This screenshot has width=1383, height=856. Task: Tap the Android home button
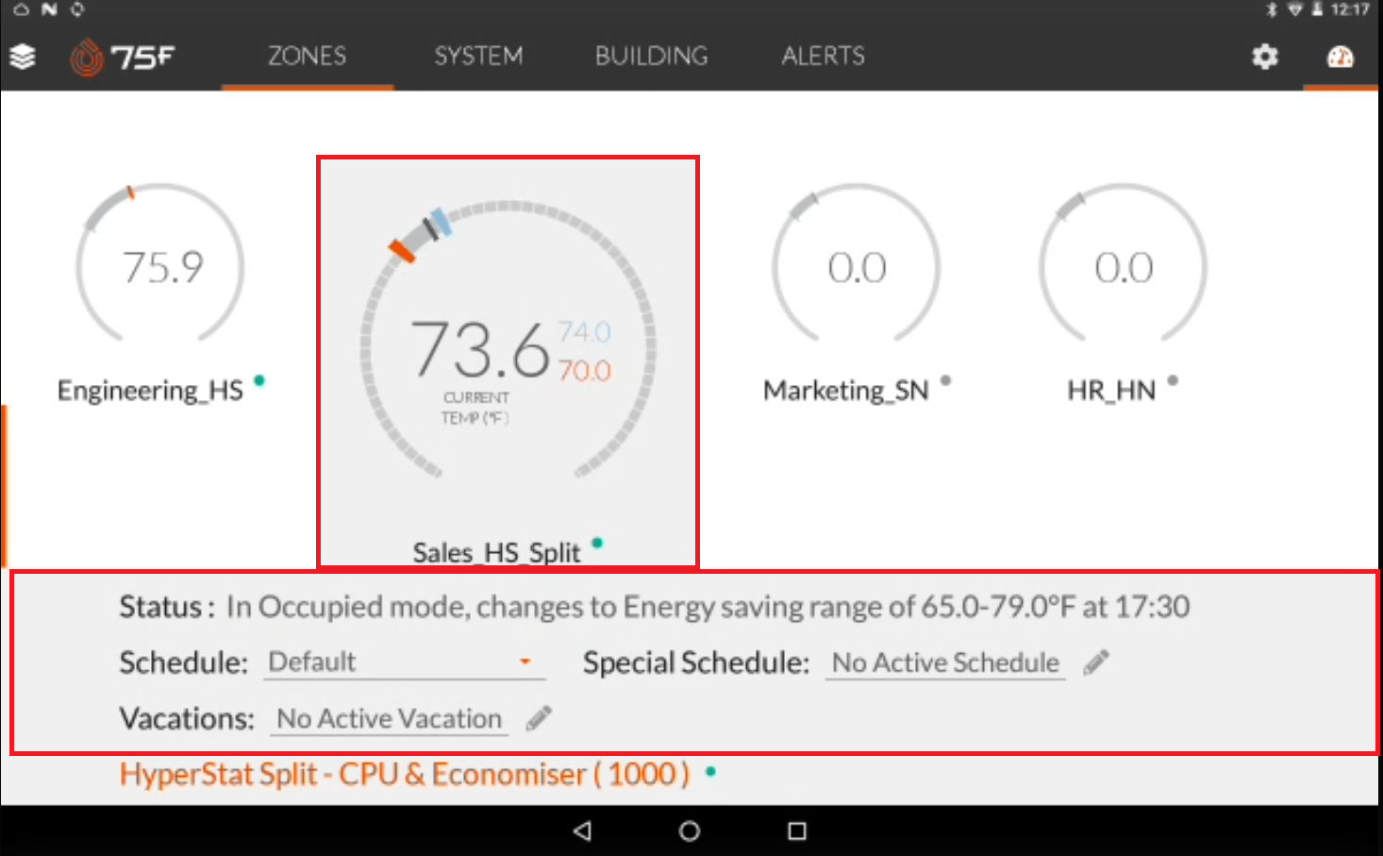(x=688, y=831)
